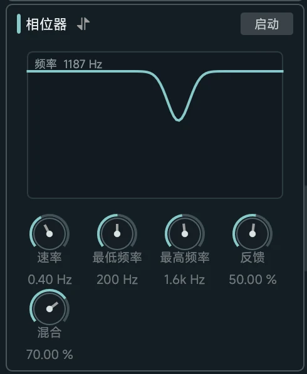Click the 速率 label text
Screen dimensions: 307x374
(x=49, y=258)
